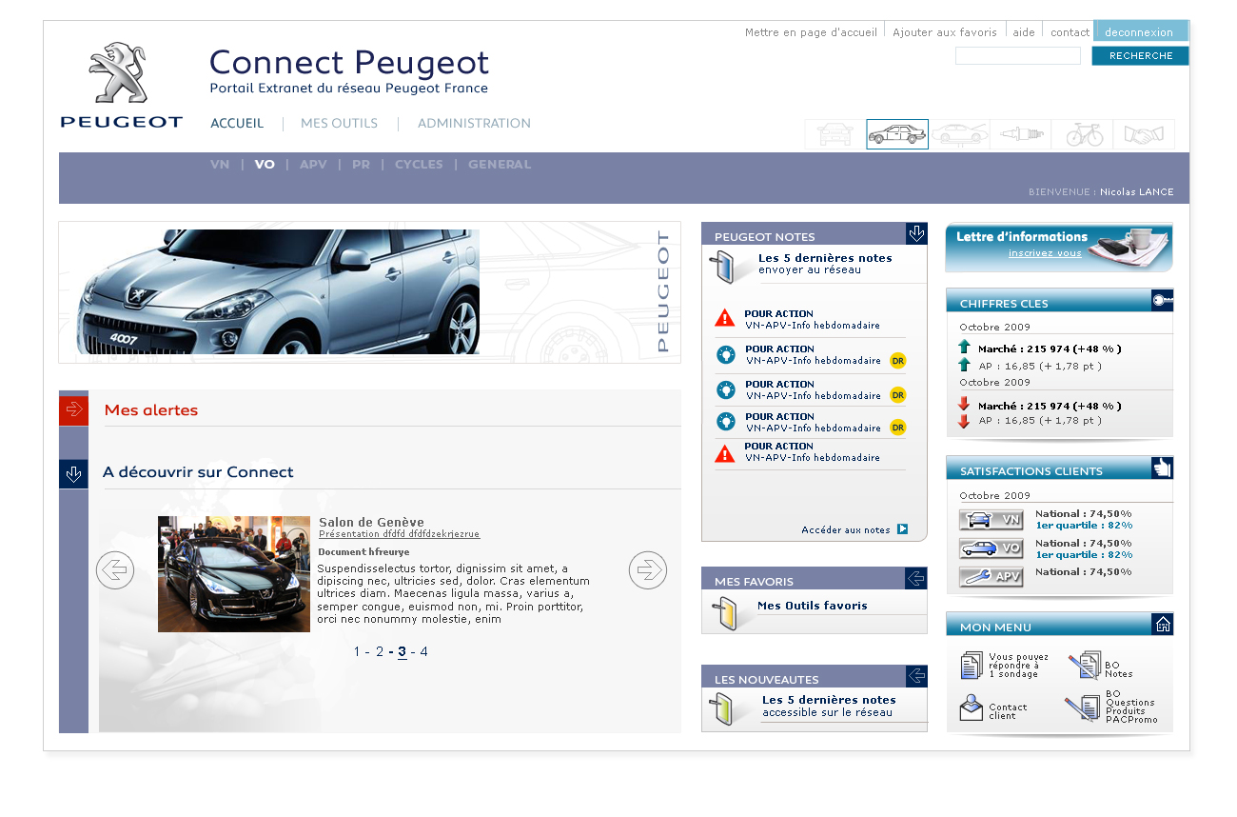Expand the Mes Favoris panel
The width and height of the screenshot is (1237, 817).
point(916,578)
